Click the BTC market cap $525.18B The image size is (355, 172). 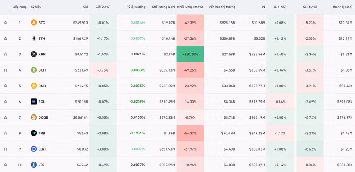227,23
